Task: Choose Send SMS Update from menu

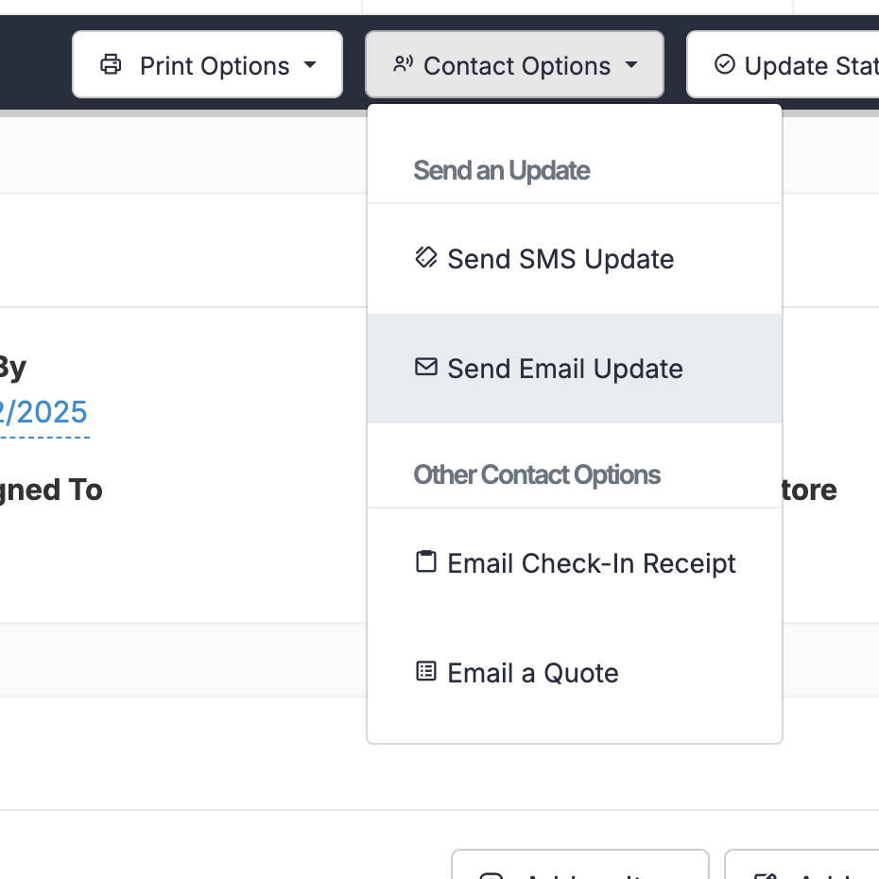Action: (560, 259)
